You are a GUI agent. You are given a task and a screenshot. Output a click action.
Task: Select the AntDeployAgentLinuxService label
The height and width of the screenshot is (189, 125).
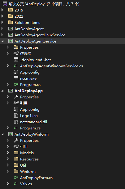point(40,35)
